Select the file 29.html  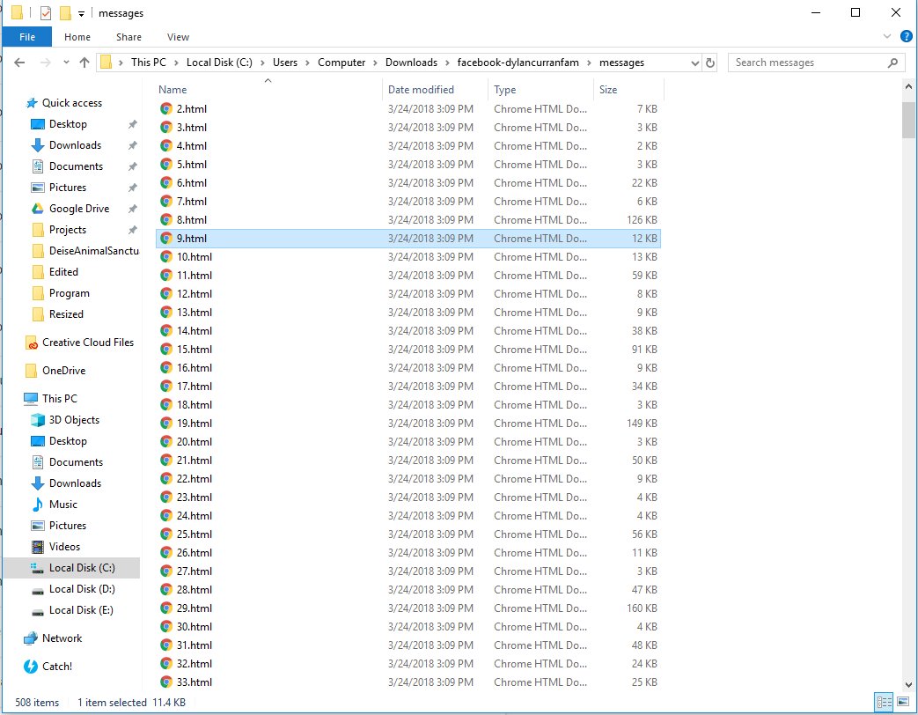pyautogui.click(x=408, y=608)
